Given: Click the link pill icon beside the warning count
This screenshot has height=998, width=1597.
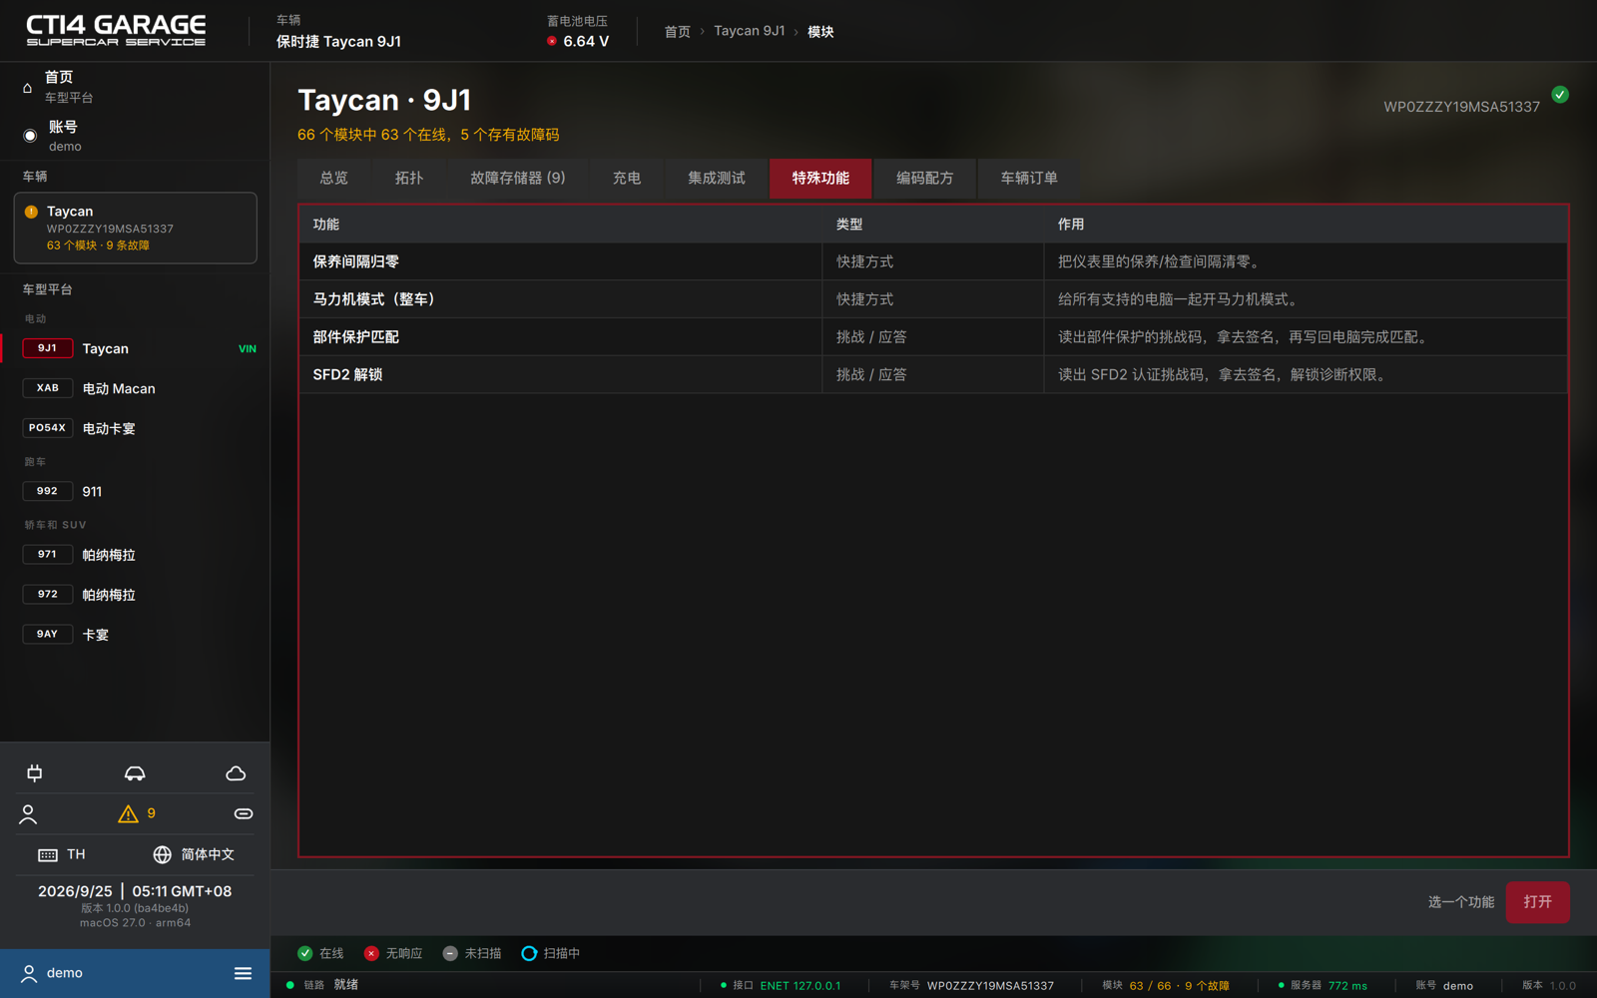Looking at the screenshot, I should [x=244, y=814].
